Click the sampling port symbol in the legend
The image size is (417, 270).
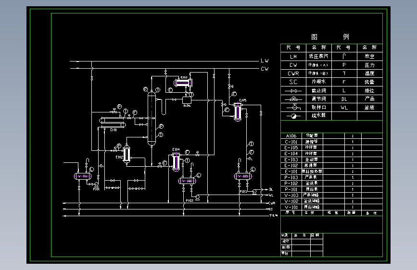pos(294,107)
